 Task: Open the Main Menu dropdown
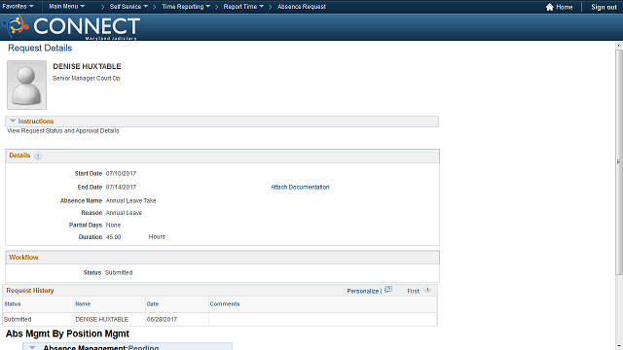pyautogui.click(x=67, y=7)
